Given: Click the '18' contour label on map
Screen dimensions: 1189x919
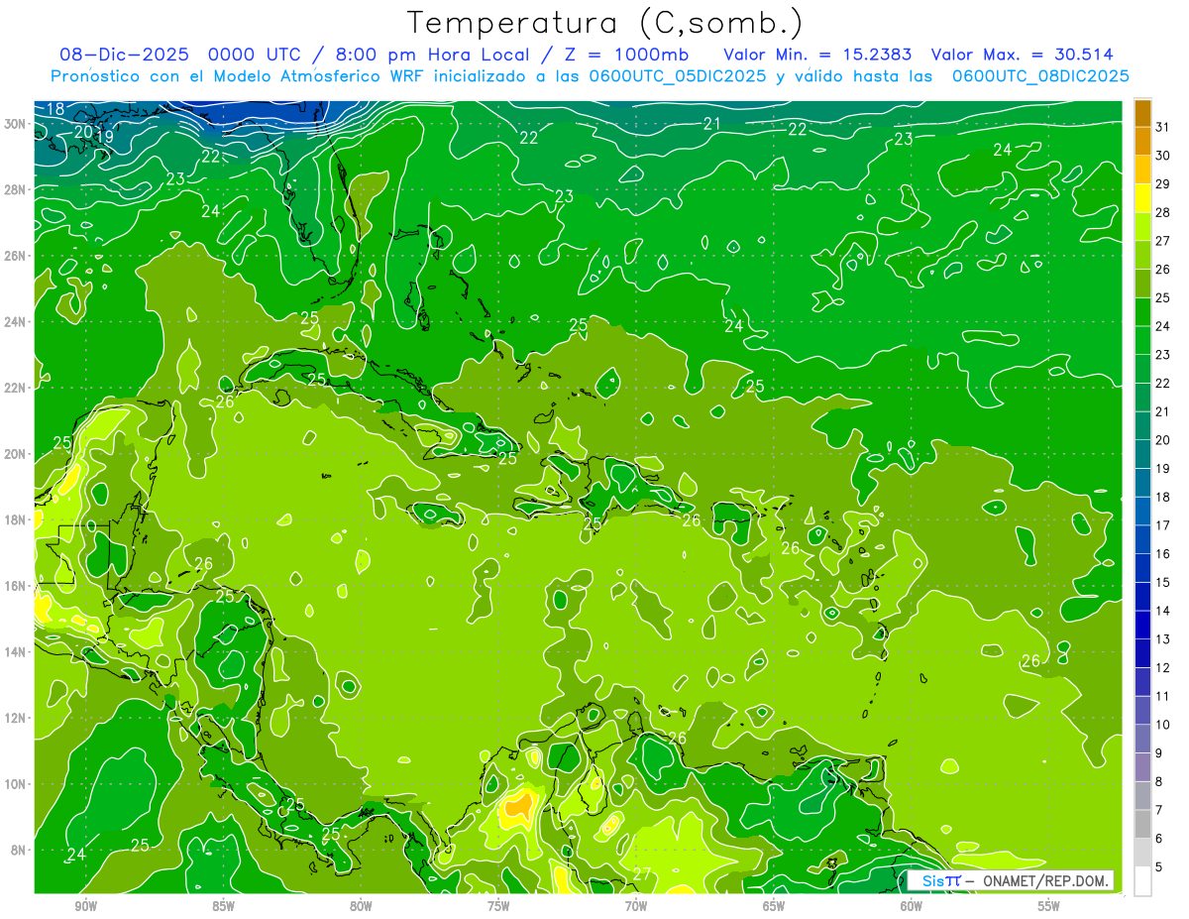Looking at the screenshot, I should (55, 109).
